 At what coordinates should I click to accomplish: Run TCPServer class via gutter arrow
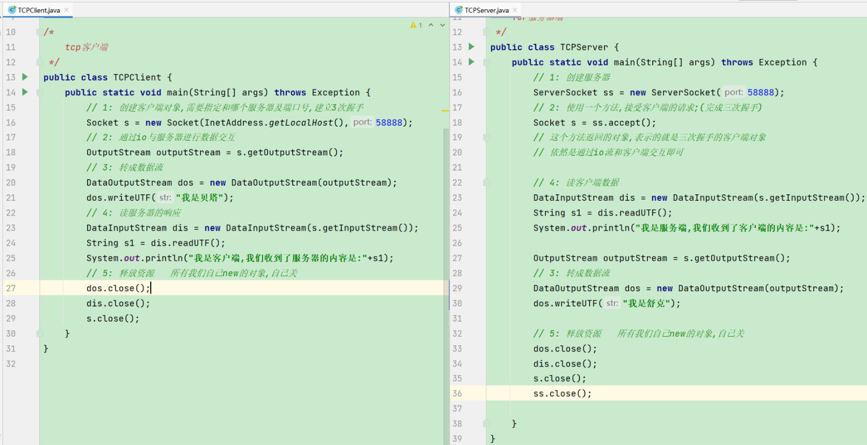tap(472, 47)
